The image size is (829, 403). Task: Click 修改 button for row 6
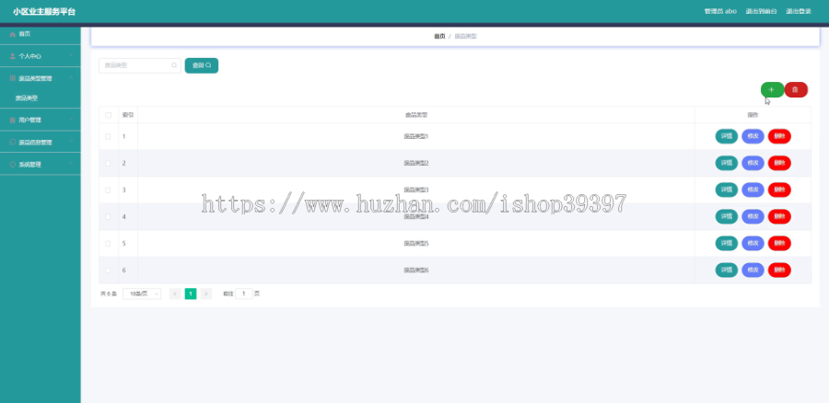tap(753, 270)
